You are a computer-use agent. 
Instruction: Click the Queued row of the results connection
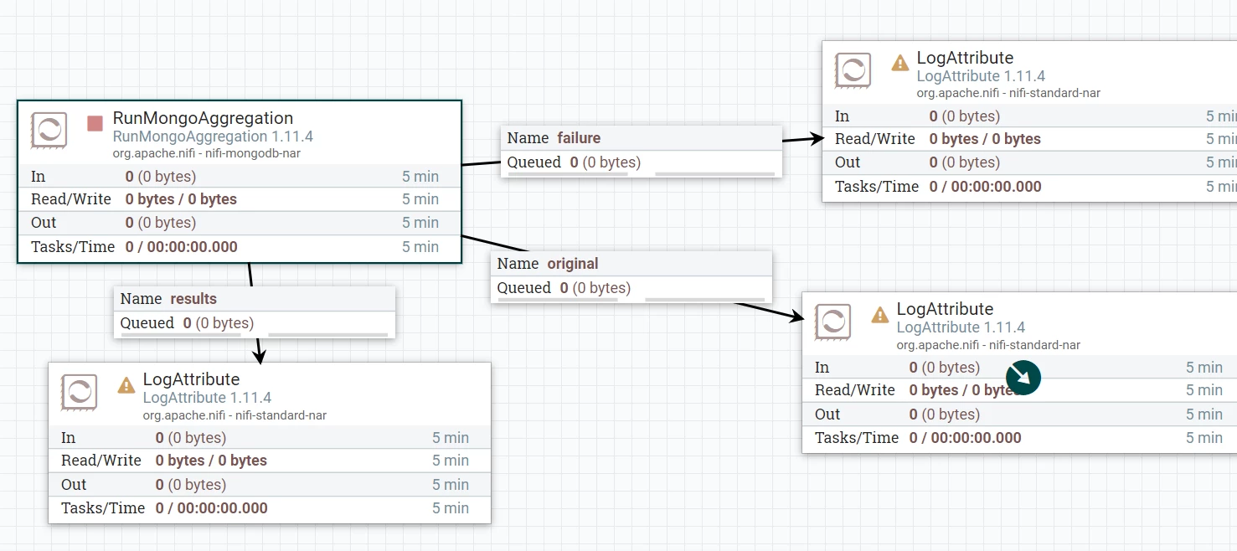(255, 323)
